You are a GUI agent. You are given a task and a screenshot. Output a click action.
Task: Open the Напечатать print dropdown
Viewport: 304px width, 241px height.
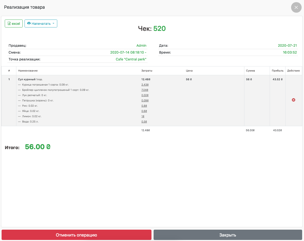pyautogui.click(x=41, y=23)
